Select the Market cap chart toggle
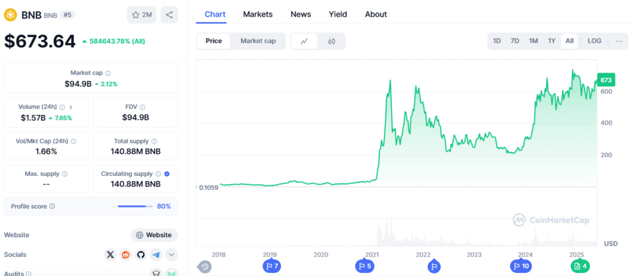 pyautogui.click(x=258, y=41)
